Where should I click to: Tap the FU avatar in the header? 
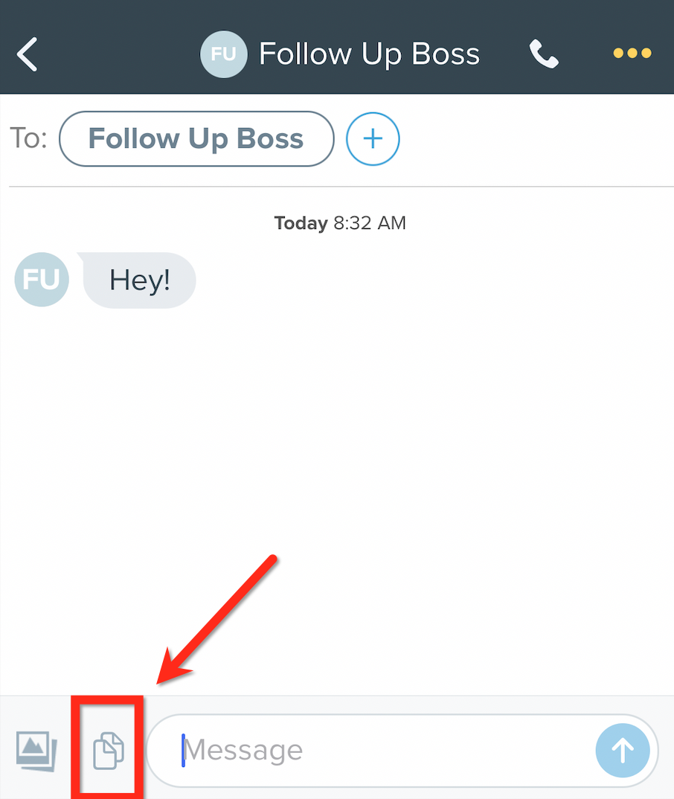(224, 54)
